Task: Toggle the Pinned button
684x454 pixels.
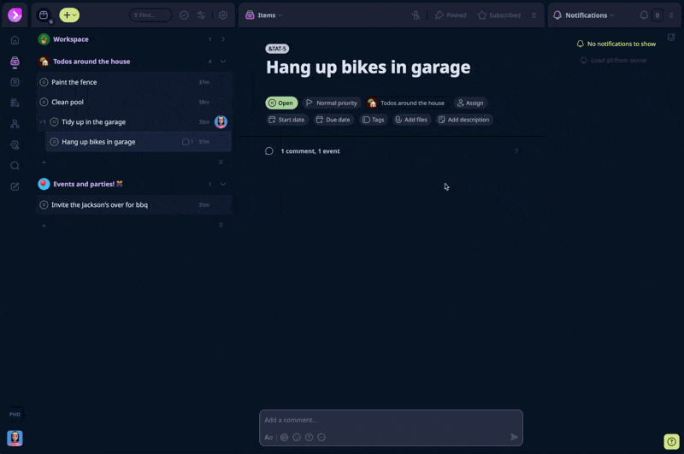Action: coord(451,15)
